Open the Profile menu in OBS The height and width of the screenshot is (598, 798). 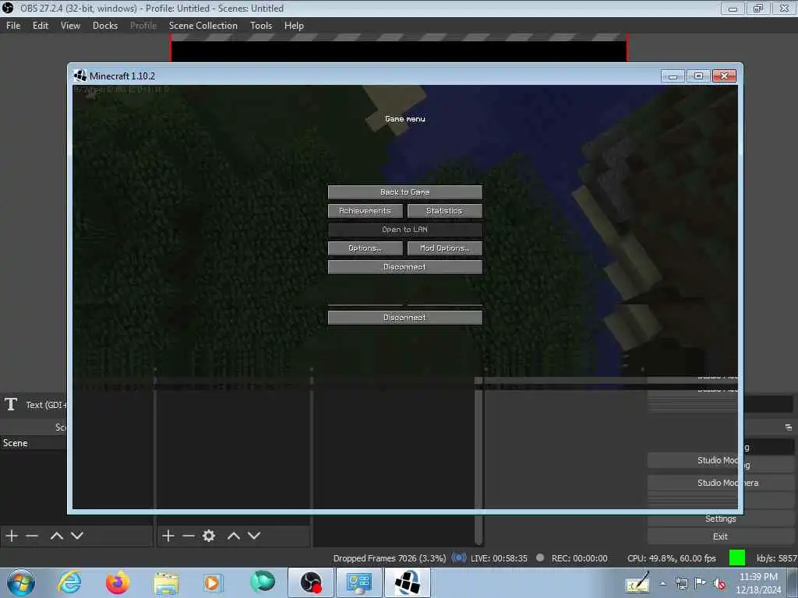point(143,26)
